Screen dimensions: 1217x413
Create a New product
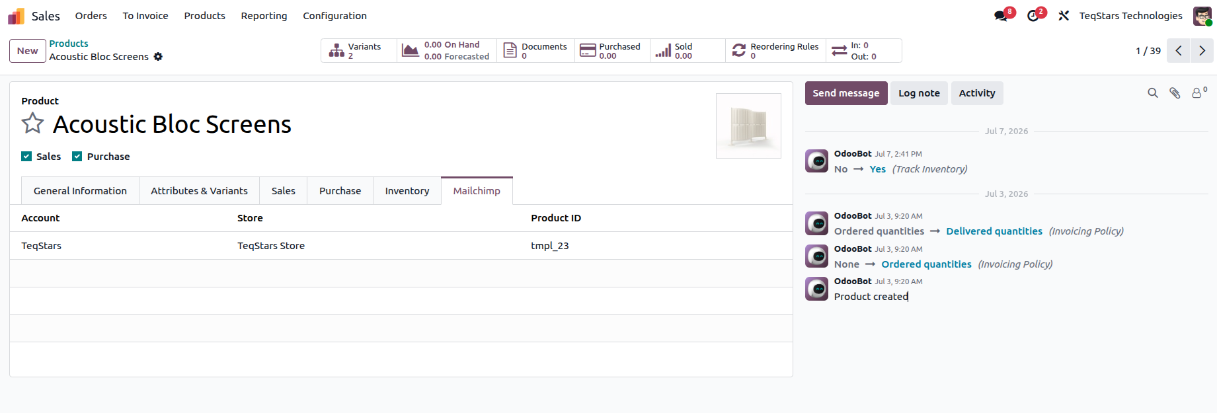pyautogui.click(x=28, y=51)
